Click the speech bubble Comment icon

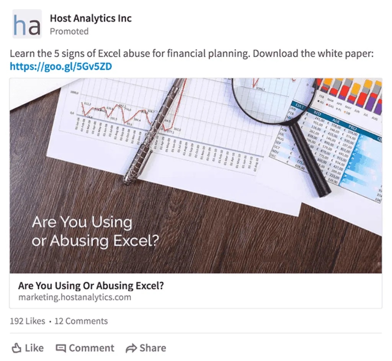tap(60, 348)
